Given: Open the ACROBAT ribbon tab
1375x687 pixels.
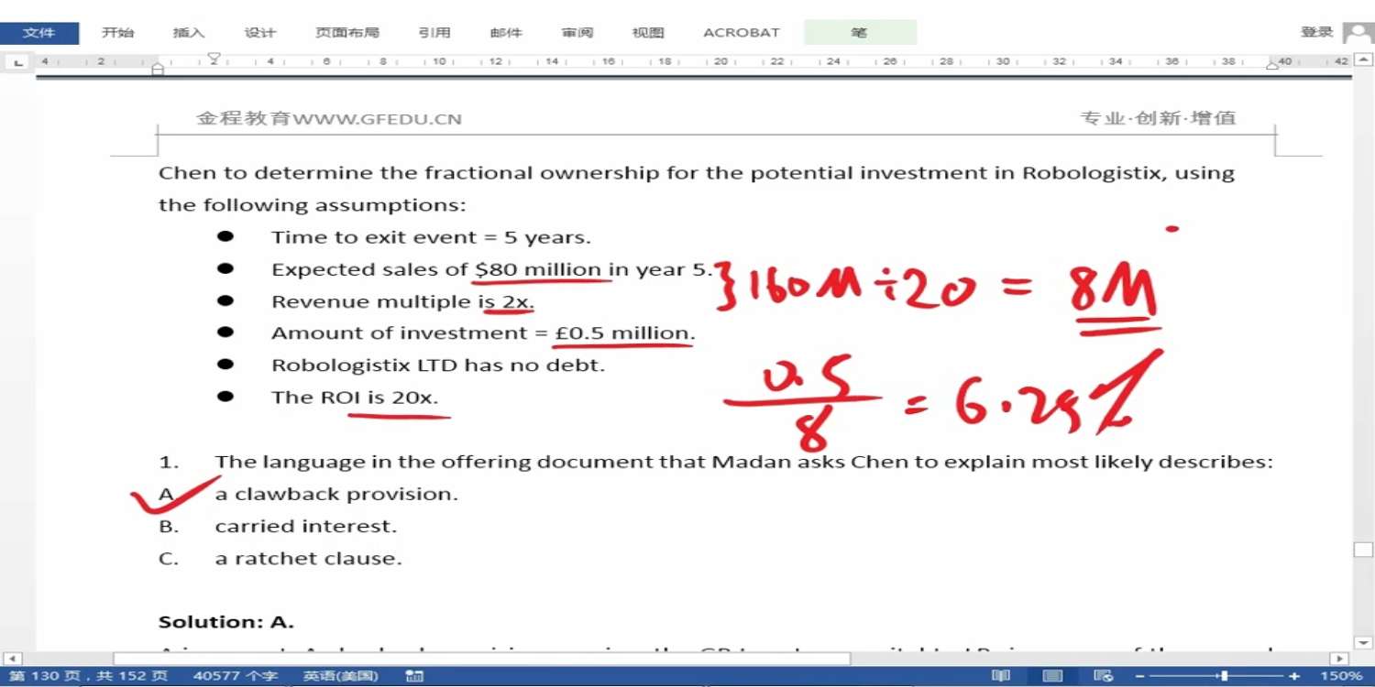Looking at the screenshot, I should 741,32.
